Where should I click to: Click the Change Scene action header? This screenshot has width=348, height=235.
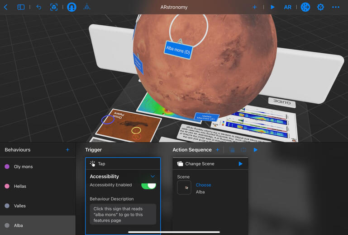(210, 164)
